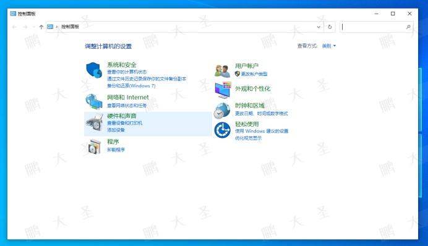Viewport: 428px width, 246px height.
Task: Go up one level with up arrow
Action: [41, 27]
